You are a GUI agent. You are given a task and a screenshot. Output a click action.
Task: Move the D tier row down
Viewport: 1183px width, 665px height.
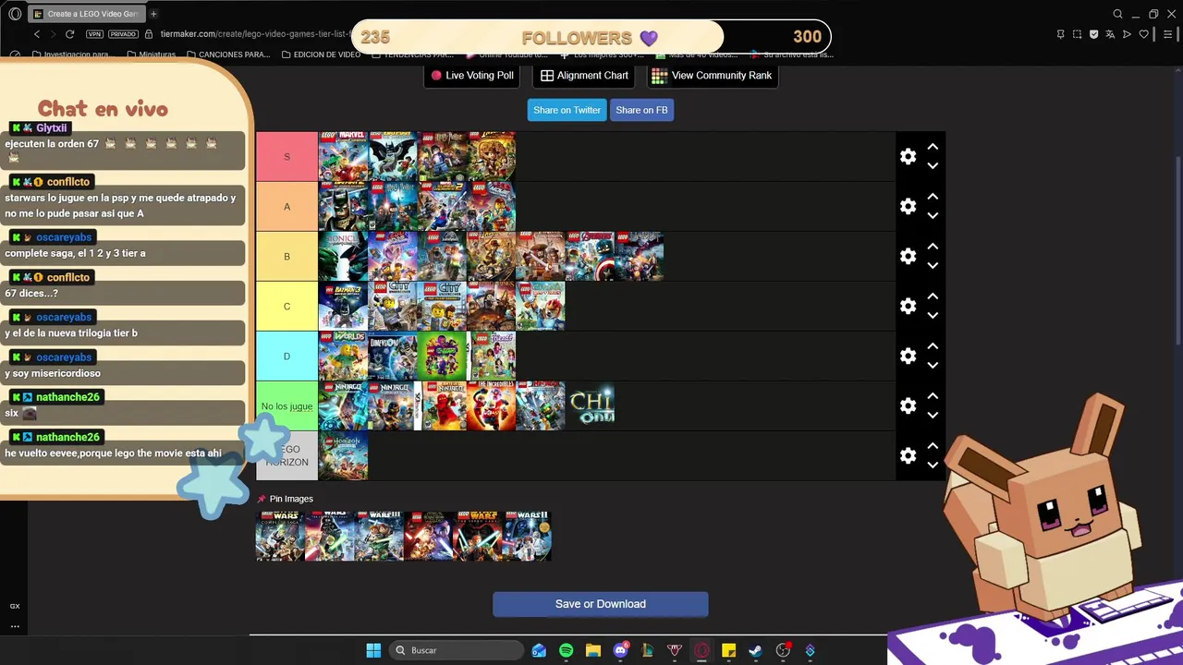click(x=933, y=366)
